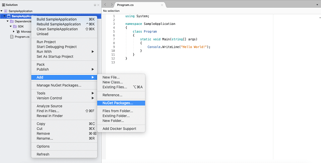Choose Find in Files...
This screenshot has width=321, height=163.
[x=64, y=111]
